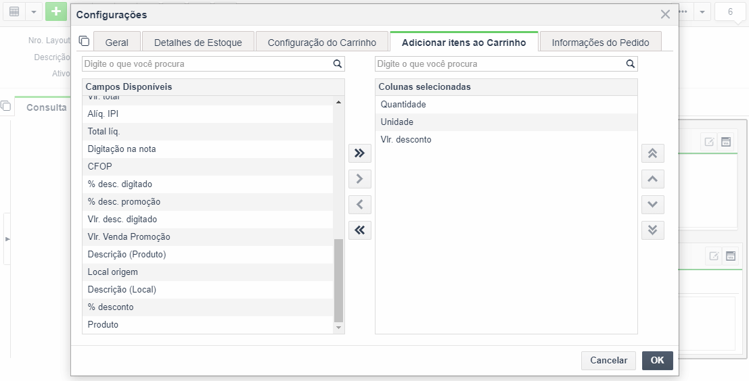Select Digitação na nota field
This screenshot has height=381, width=749.
[x=208, y=149]
